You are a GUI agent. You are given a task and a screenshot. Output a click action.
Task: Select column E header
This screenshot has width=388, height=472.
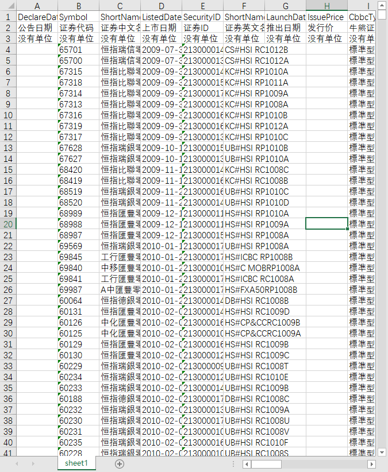pyautogui.click(x=203, y=5)
